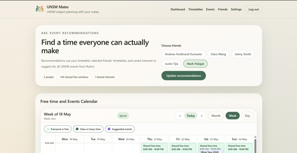Open the Wine Tour 2026 event
297x153 pixels.
(212, 152)
